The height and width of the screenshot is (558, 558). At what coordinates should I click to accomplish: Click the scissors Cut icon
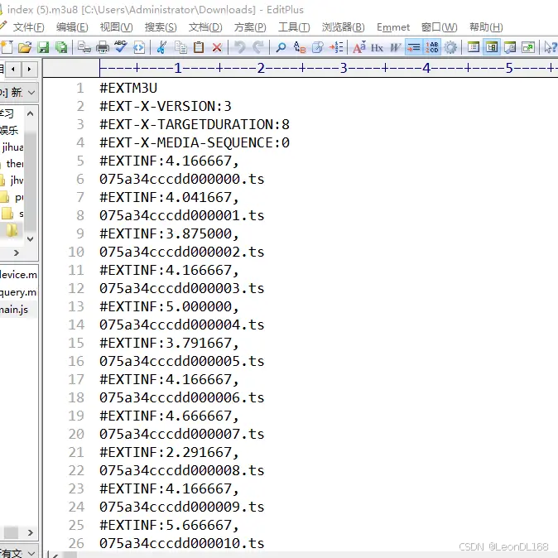click(161, 47)
